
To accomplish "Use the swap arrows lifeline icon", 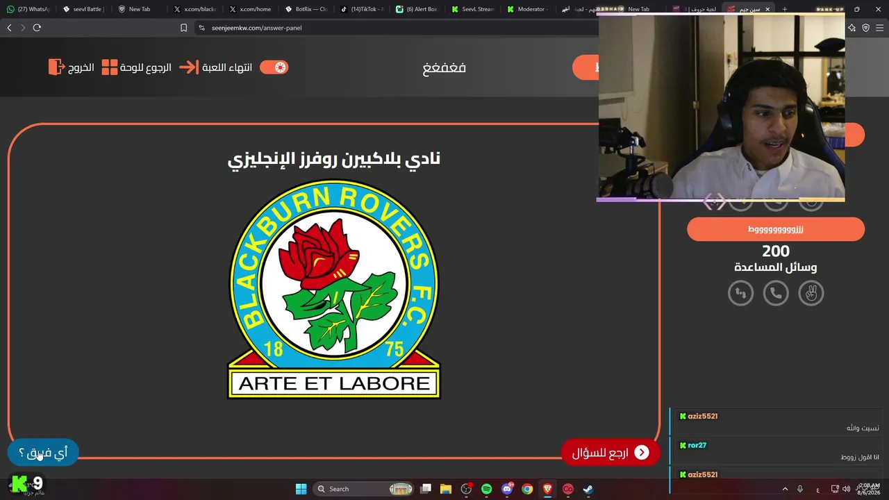I will pos(740,293).
